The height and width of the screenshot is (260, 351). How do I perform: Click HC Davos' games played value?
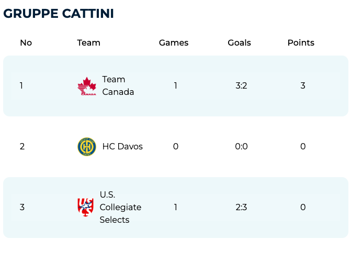tap(176, 147)
